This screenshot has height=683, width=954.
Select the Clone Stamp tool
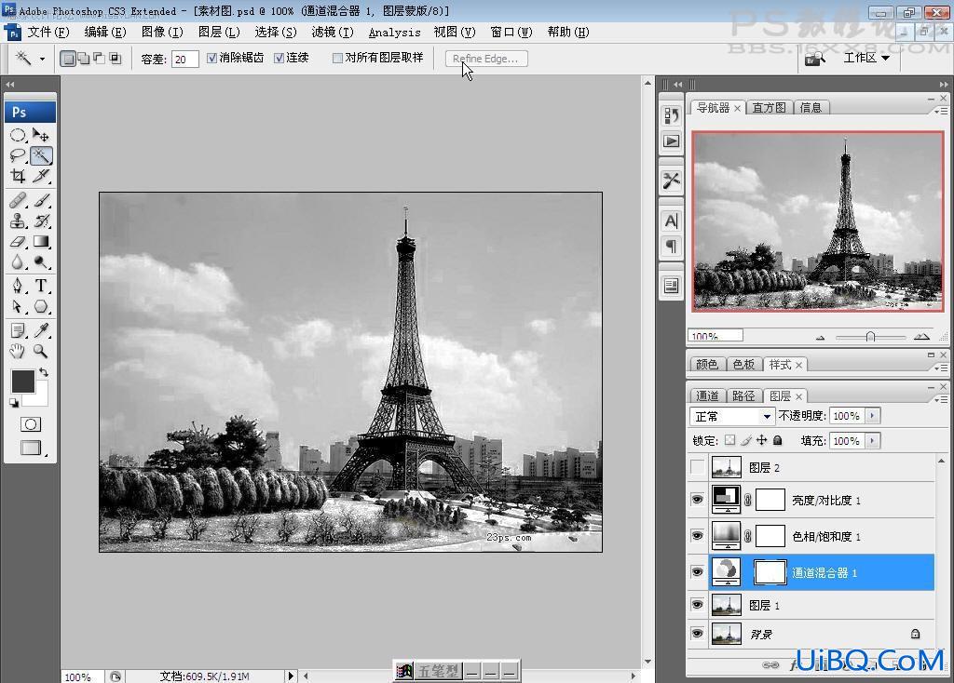coord(18,221)
